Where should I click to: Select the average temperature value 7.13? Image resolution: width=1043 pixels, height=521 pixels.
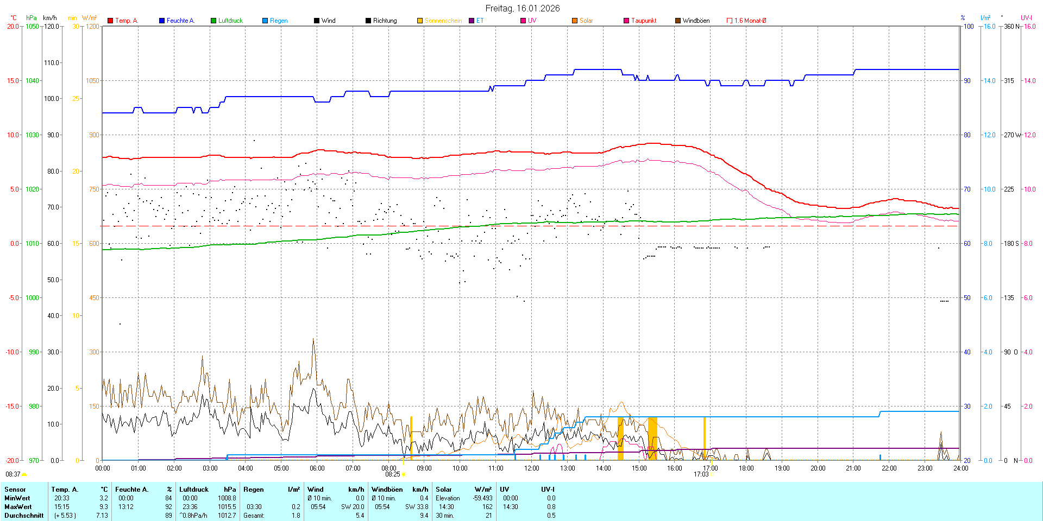(102, 516)
